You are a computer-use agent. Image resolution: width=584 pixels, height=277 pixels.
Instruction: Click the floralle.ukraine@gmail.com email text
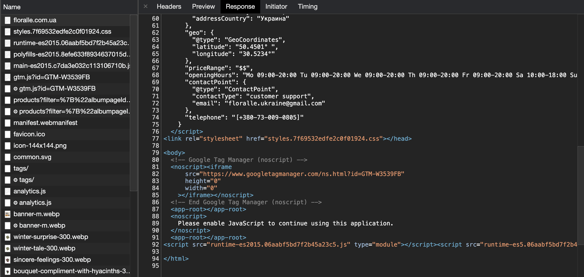tap(275, 103)
